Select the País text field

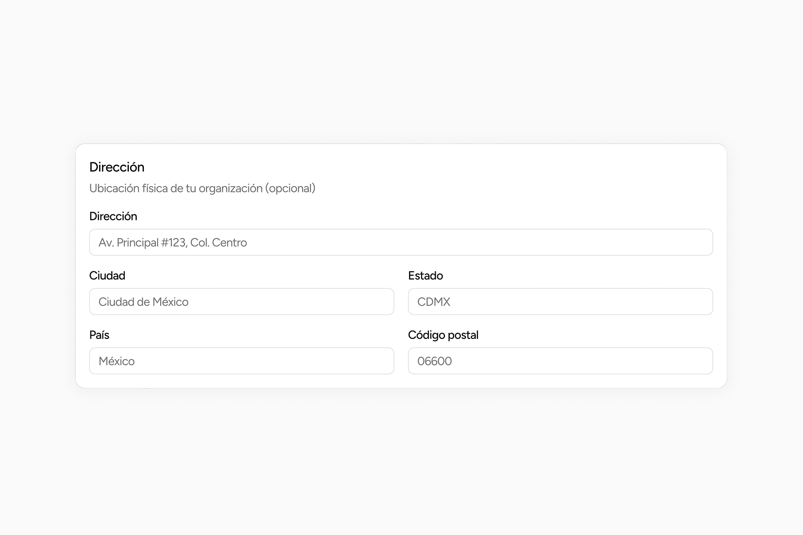point(241,361)
